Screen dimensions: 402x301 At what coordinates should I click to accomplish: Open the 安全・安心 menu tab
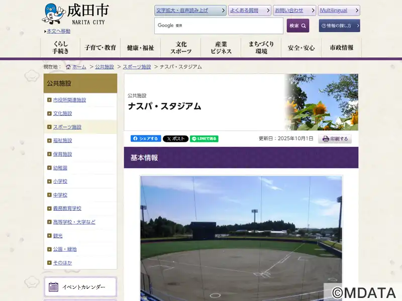pyautogui.click(x=301, y=48)
